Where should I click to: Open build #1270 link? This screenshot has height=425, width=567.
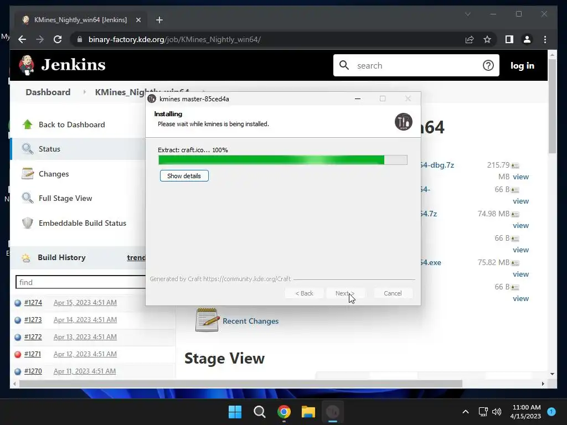tap(33, 371)
